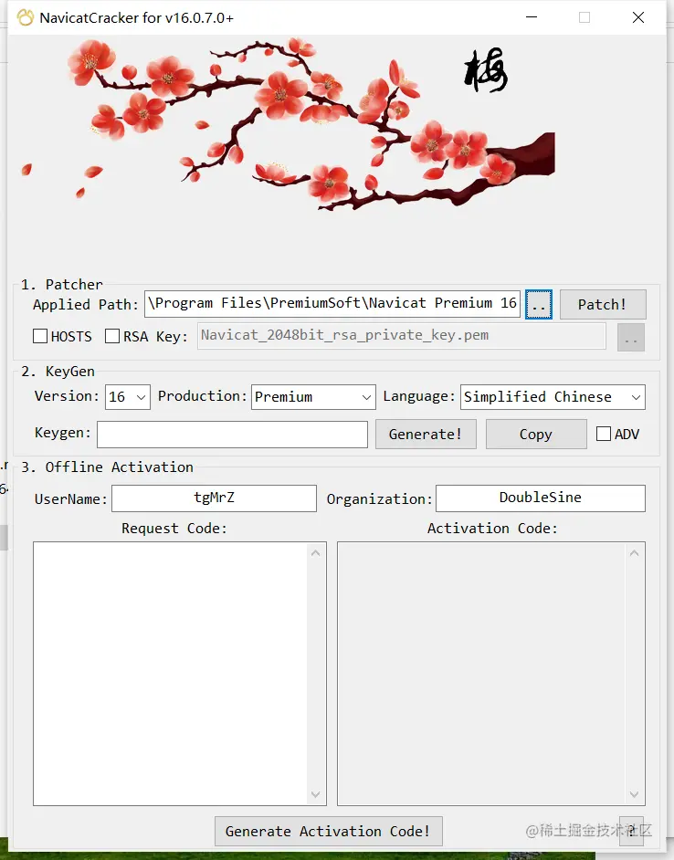Click the Applied Path input field

pyautogui.click(x=332, y=304)
